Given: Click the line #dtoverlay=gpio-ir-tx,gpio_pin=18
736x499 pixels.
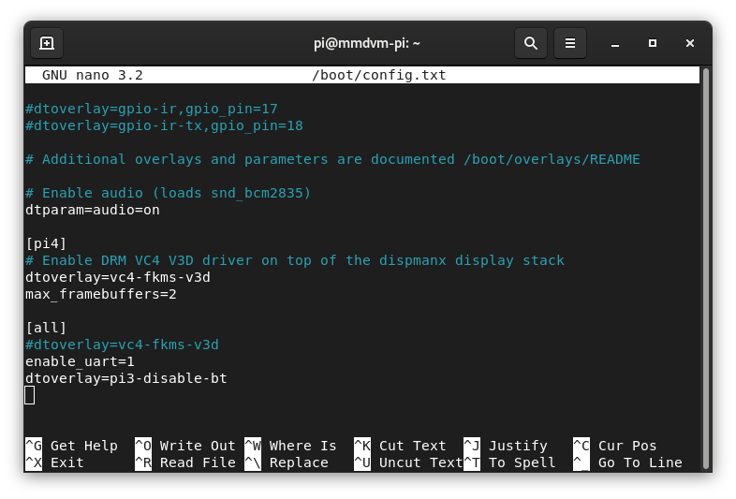Looking at the screenshot, I should coord(164,125).
